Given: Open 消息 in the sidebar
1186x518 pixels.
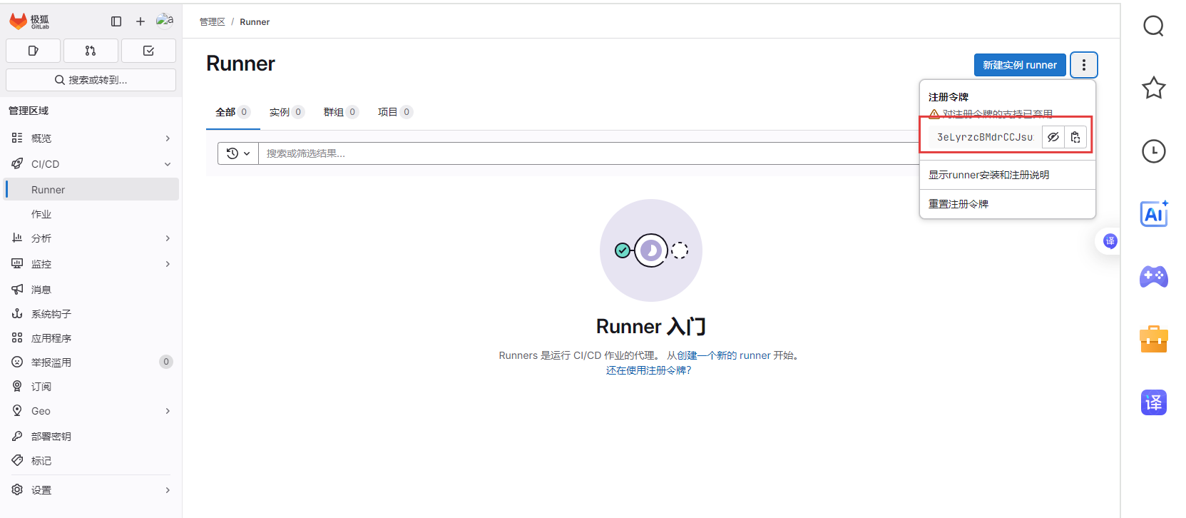Looking at the screenshot, I should click(91, 290).
